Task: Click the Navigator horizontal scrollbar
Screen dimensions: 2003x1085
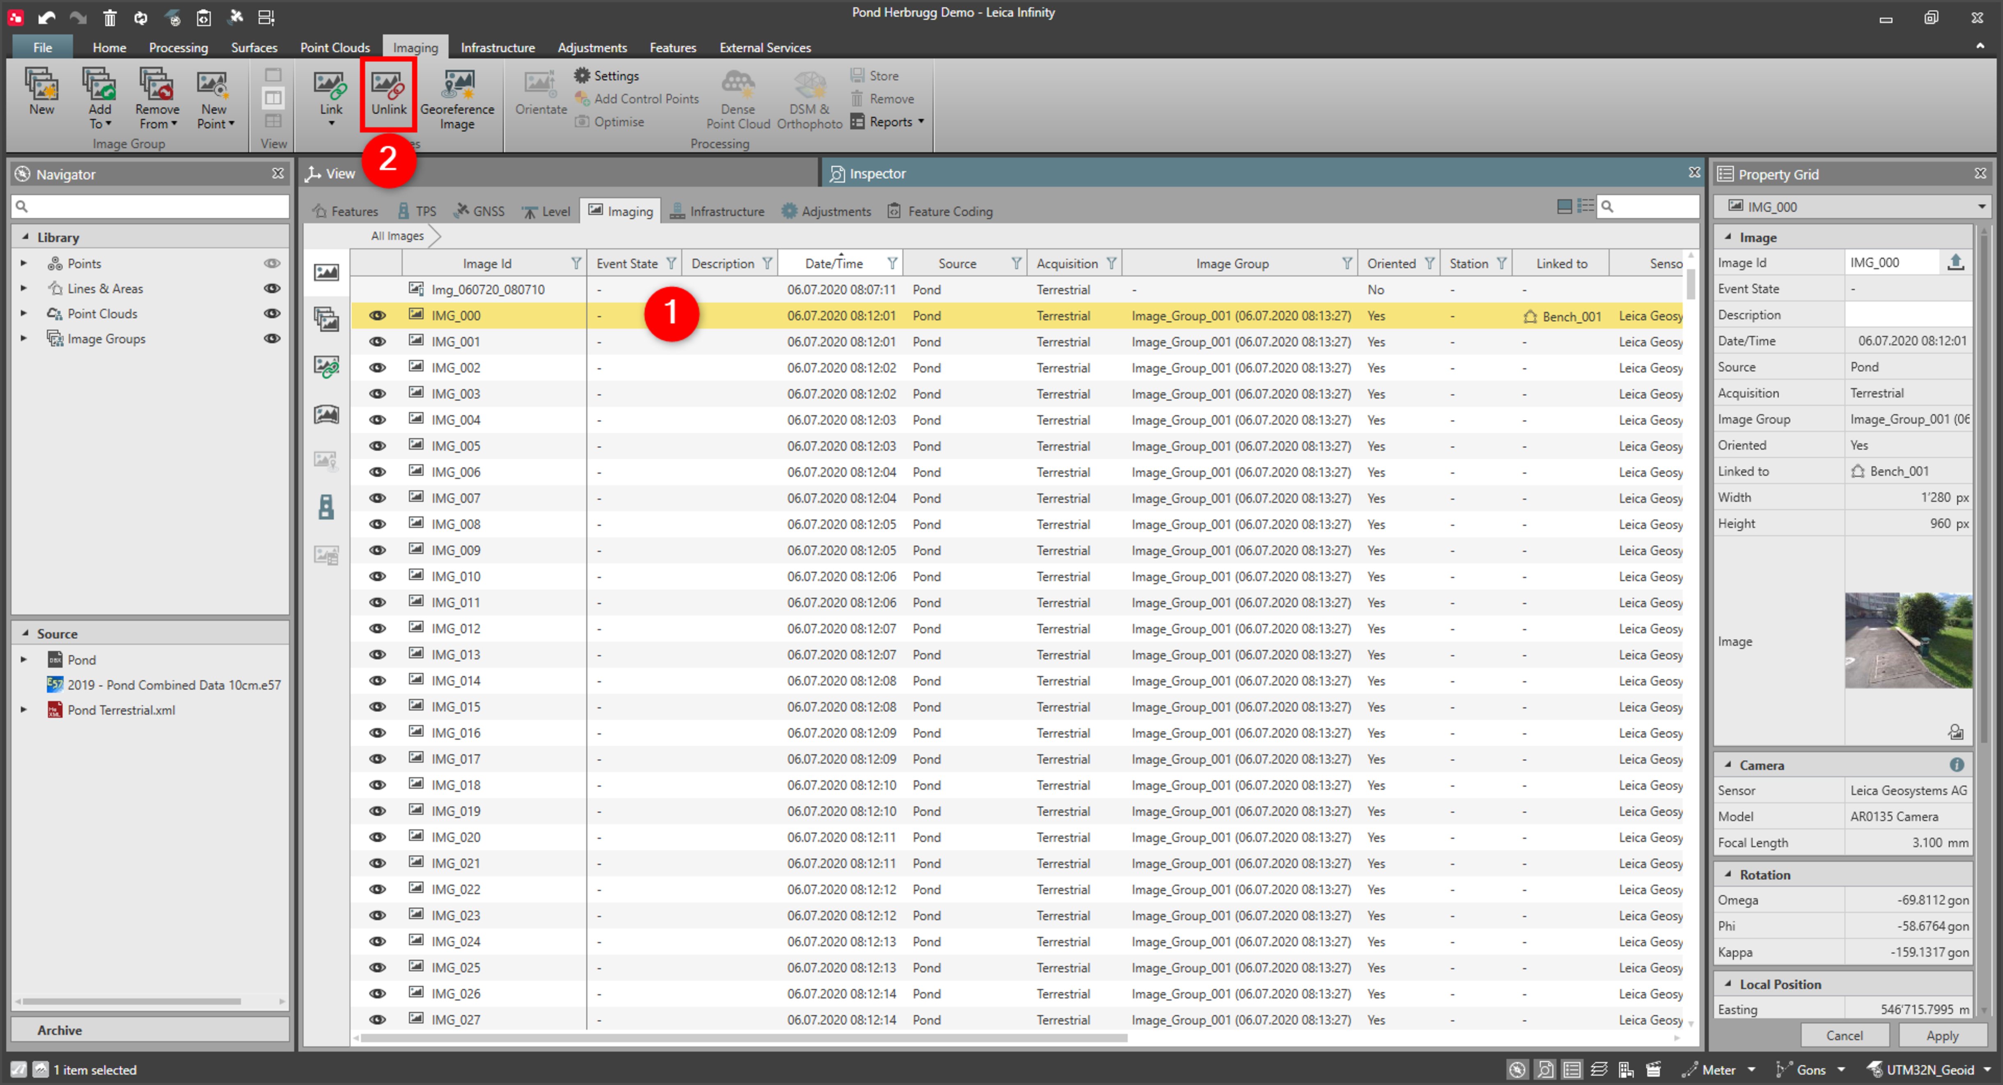Action: pyautogui.click(x=132, y=1001)
